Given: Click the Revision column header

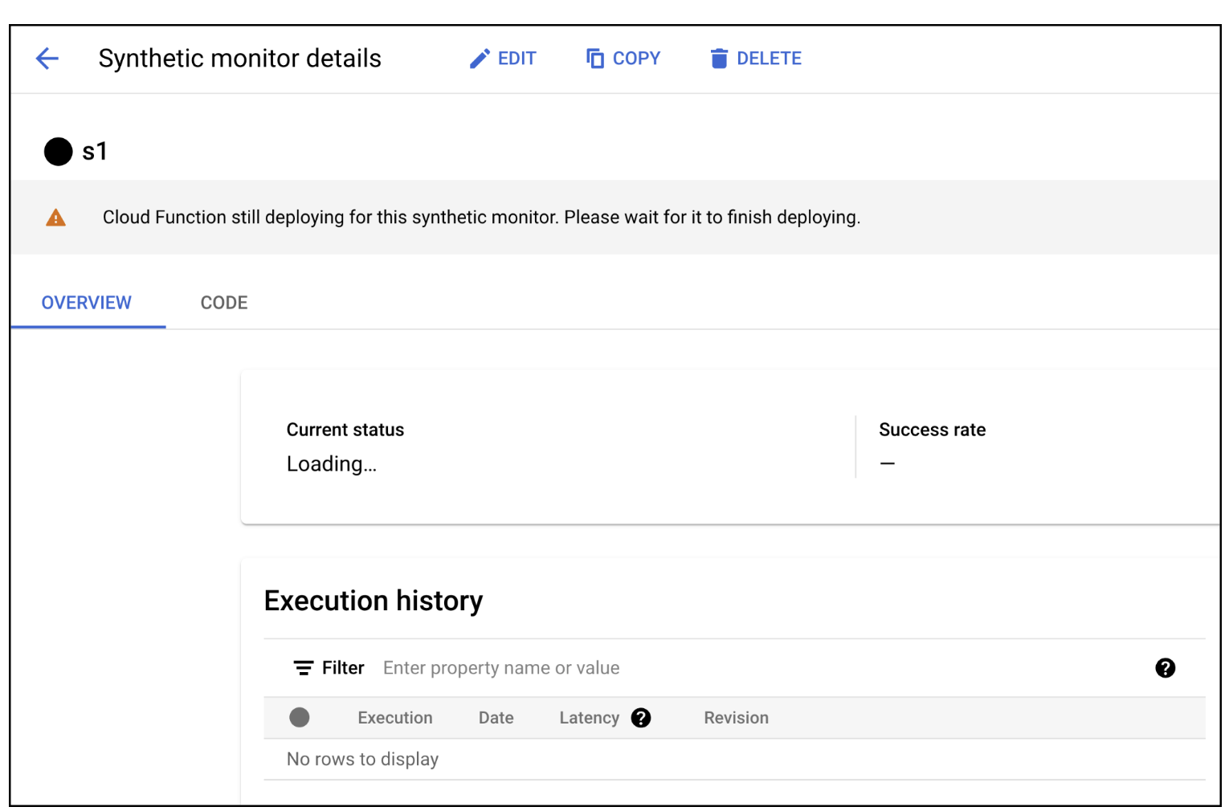Looking at the screenshot, I should point(736,718).
